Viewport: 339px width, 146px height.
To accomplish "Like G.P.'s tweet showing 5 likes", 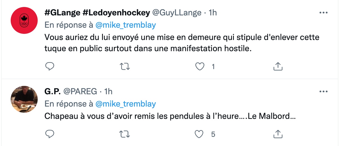I will (199, 134).
